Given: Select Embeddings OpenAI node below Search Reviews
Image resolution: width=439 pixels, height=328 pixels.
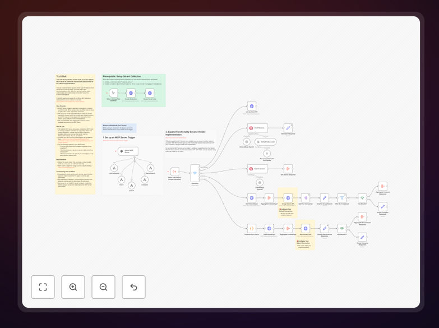Looking at the screenshot, I should [260, 183].
